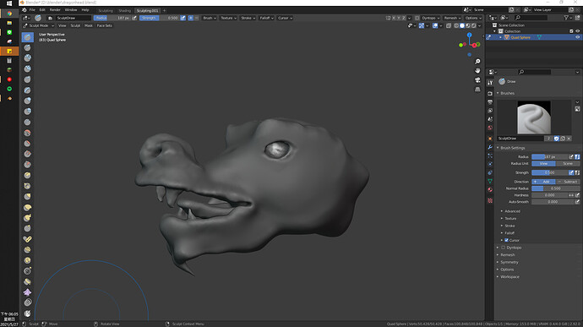Open the Sculpt Mode dropdown
583x327 pixels.
point(38,25)
